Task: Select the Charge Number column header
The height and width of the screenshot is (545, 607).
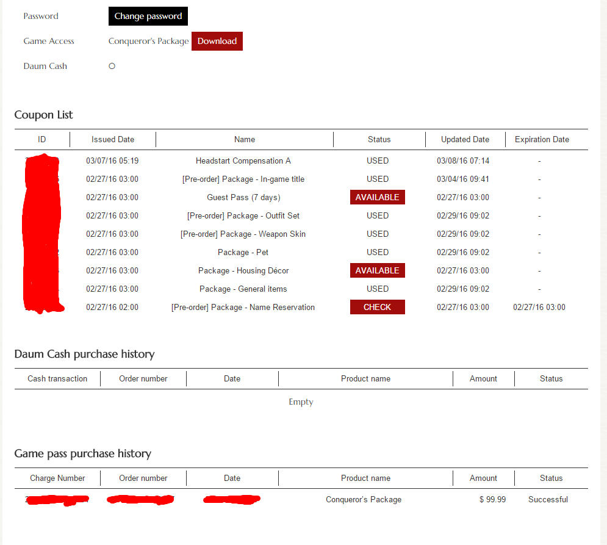Action: (x=57, y=478)
